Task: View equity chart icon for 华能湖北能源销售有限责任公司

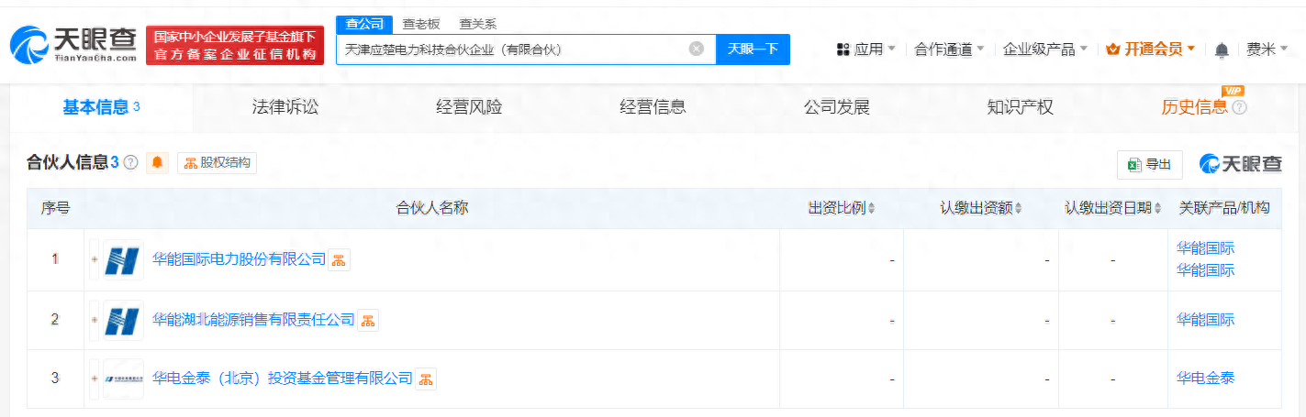Action: point(367,320)
